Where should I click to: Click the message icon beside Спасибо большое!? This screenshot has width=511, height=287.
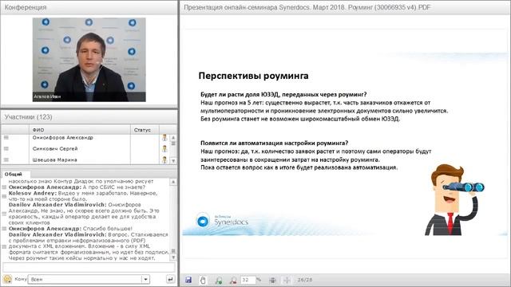[4, 229]
